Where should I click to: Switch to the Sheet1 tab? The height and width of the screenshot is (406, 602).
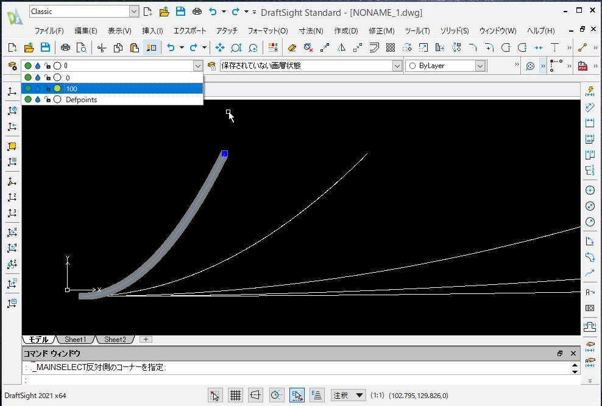tap(76, 340)
